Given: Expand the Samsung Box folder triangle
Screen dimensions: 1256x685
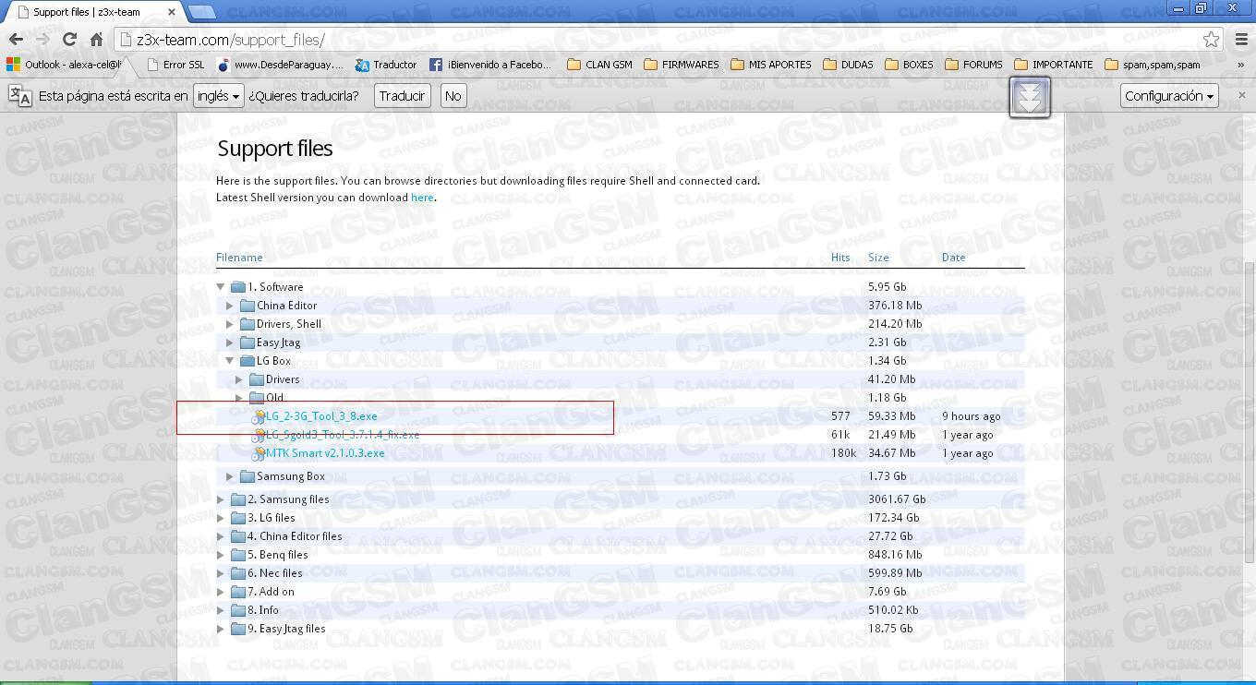Looking at the screenshot, I should click(x=230, y=476).
